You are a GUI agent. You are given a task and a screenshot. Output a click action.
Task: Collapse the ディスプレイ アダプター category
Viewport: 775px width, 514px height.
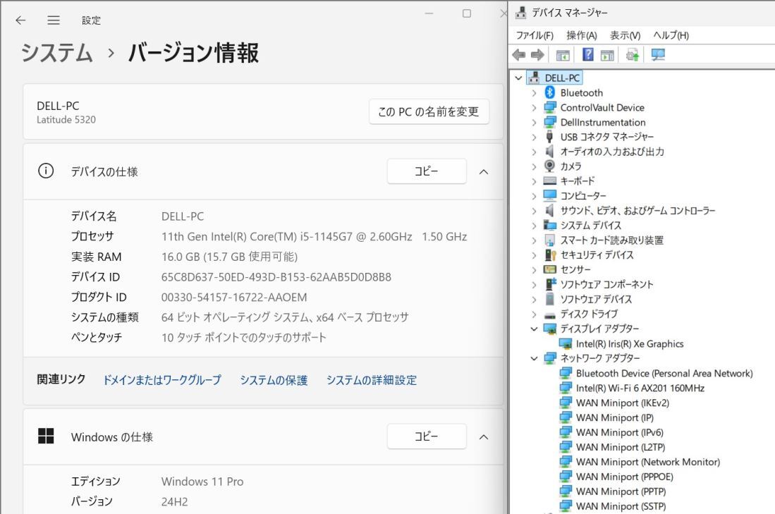pos(534,329)
